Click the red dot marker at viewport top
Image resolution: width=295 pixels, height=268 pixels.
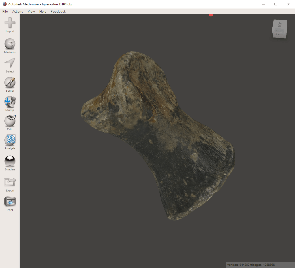point(211,15)
